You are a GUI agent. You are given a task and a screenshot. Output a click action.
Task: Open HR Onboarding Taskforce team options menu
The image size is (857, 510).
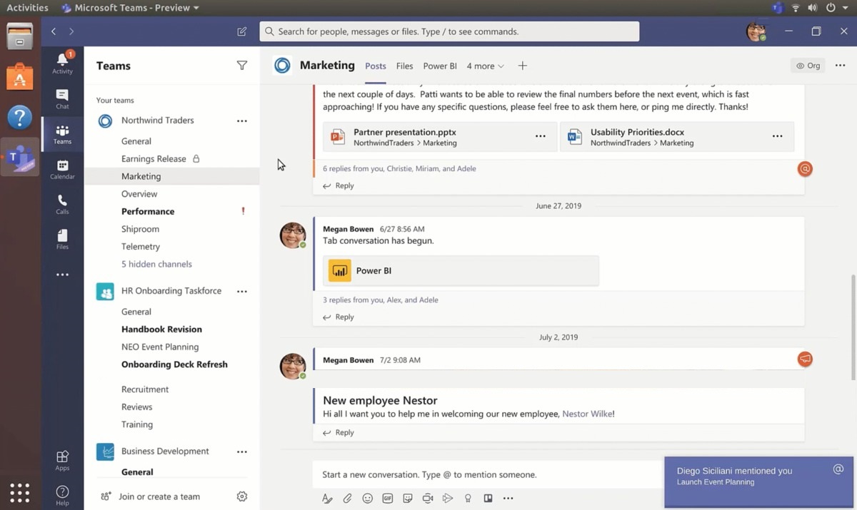pyautogui.click(x=242, y=292)
